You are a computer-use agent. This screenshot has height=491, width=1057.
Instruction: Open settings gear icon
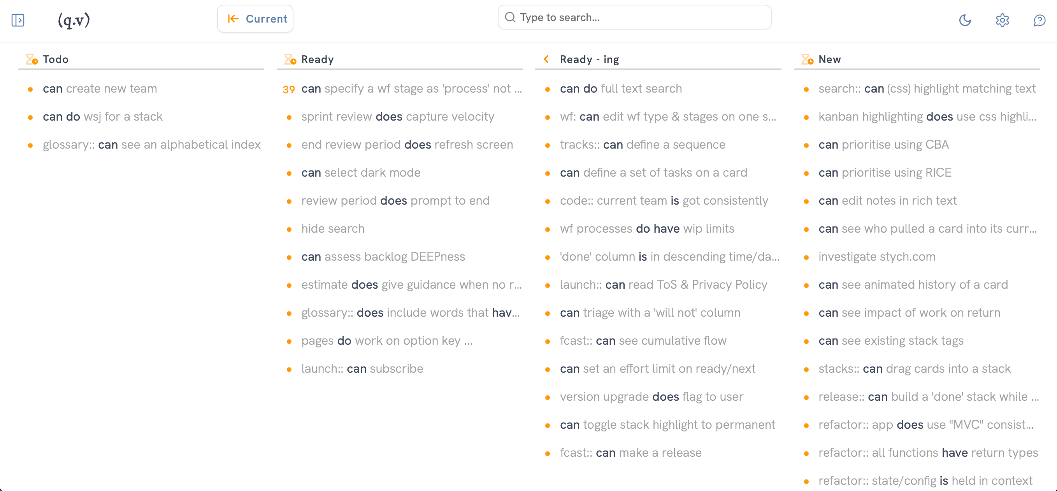(1002, 20)
